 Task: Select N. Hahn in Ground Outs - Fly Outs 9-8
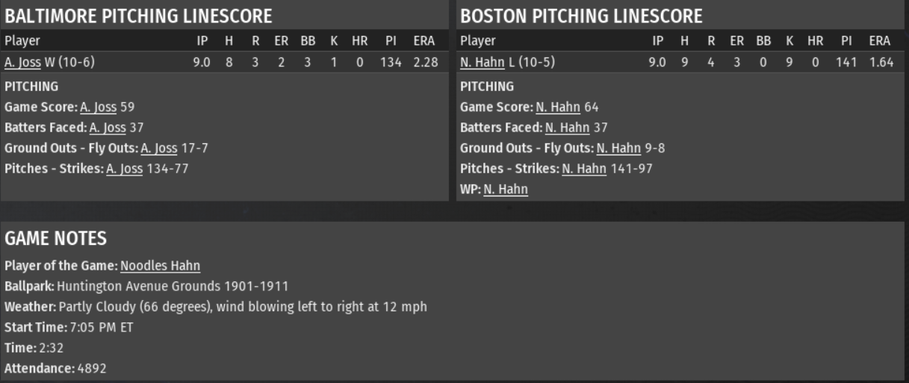tap(618, 149)
